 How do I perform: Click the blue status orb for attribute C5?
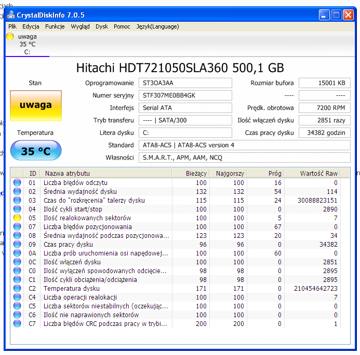point(17,306)
